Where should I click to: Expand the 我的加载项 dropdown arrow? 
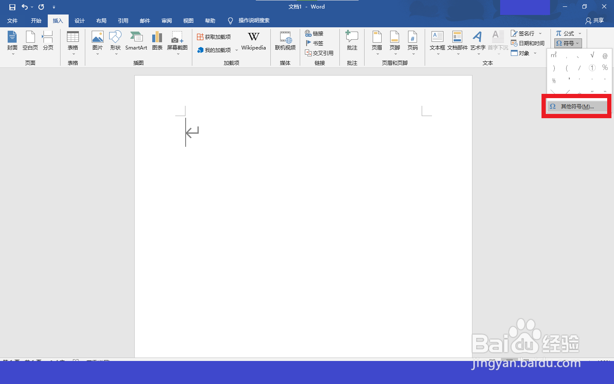(237, 50)
